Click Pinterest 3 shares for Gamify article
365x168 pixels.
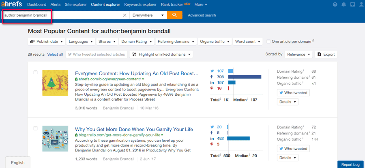pos(215,144)
